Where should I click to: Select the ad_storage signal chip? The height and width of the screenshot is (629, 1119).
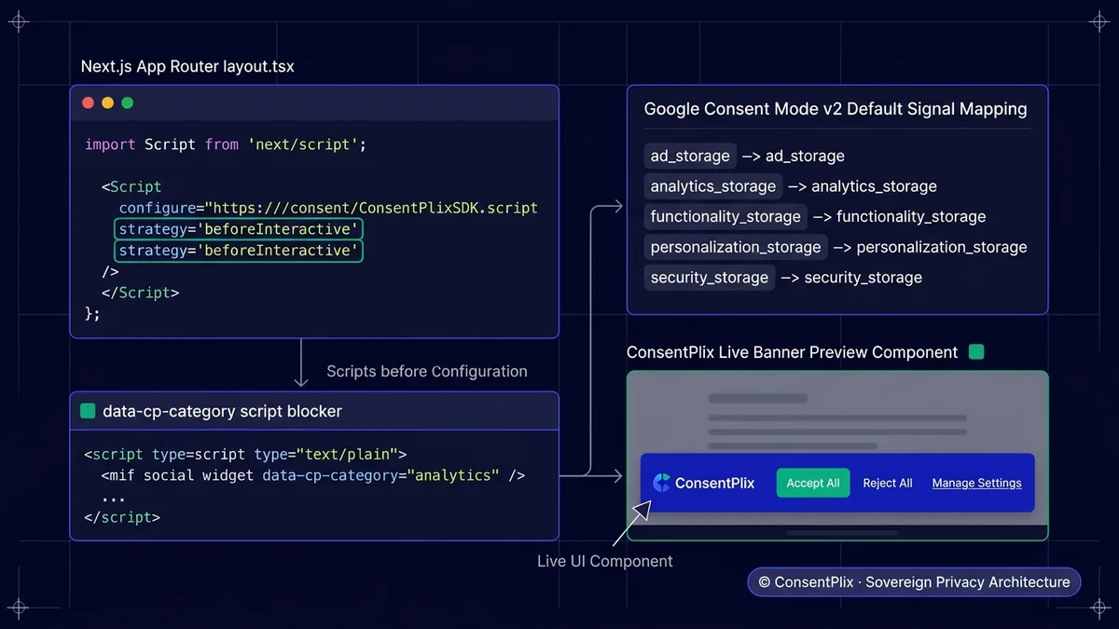click(x=690, y=156)
